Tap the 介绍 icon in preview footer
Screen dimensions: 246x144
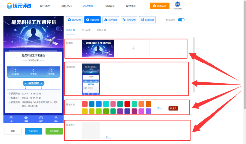pyautogui.click(x=11, y=118)
